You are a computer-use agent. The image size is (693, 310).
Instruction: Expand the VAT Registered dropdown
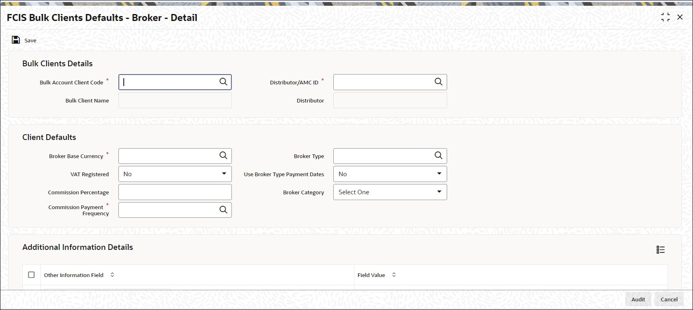click(x=224, y=174)
